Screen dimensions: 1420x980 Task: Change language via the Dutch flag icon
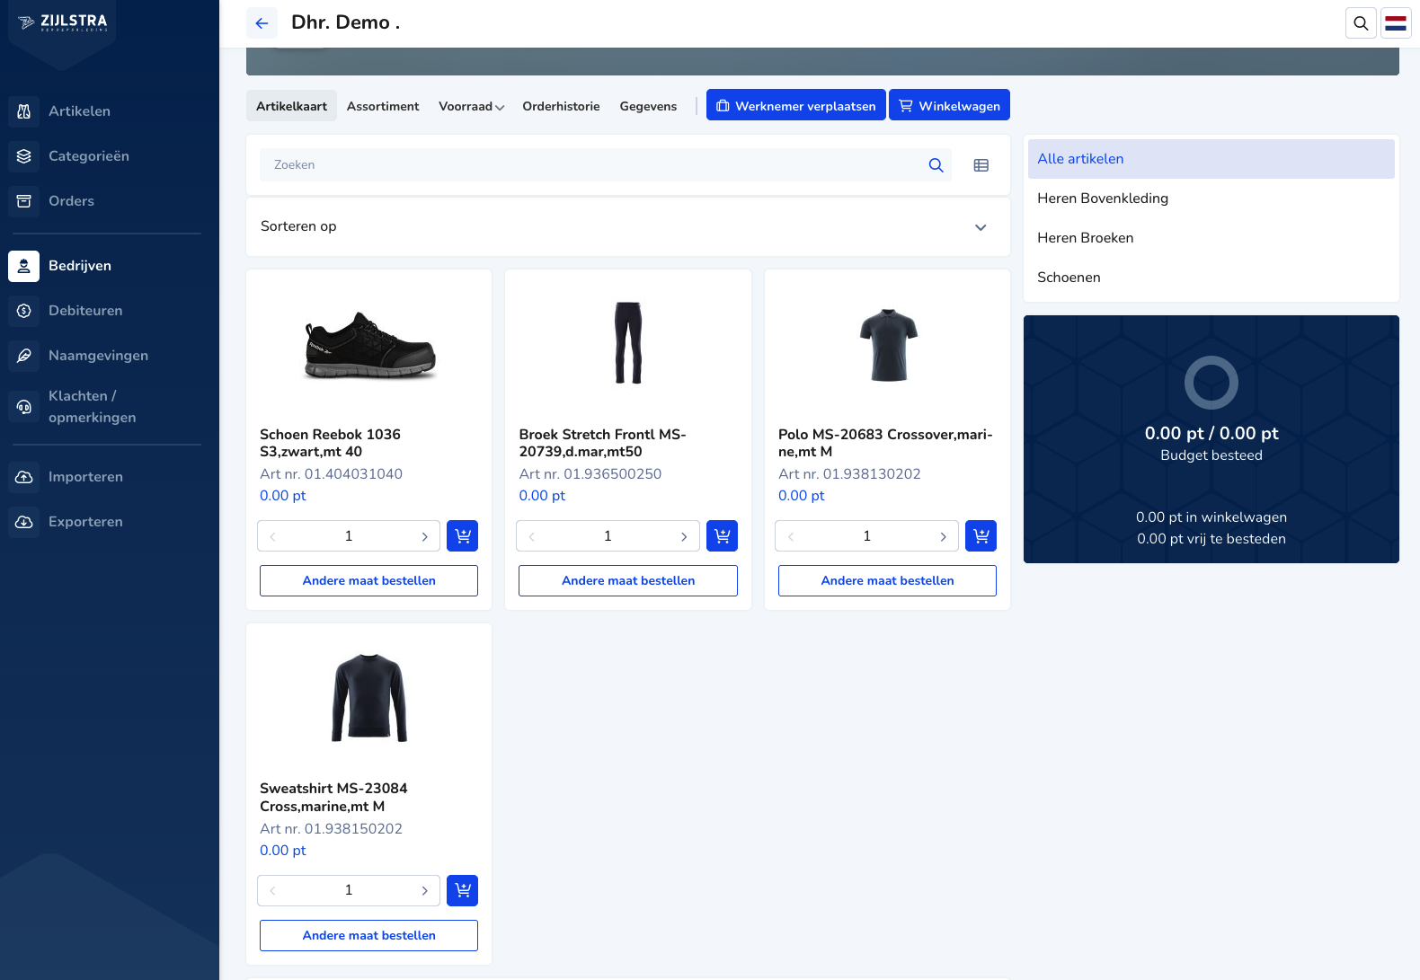pyautogui.click(x=1396, y=23)
